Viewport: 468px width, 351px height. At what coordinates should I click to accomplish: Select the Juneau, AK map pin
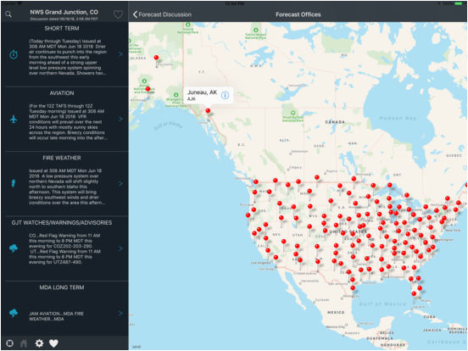pyautogui.click(x=208, y=111)
